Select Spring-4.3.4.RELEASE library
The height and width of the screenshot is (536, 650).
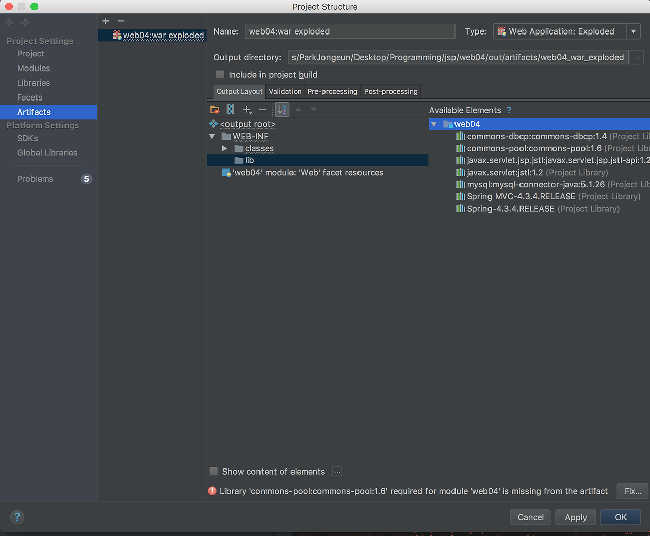click(x=538, y=209)
